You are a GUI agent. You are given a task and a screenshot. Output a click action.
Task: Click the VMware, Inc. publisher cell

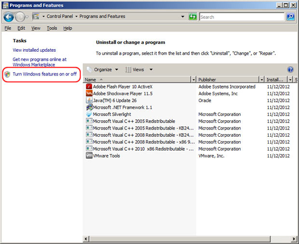pyautogui.click(x=211, y=156)
